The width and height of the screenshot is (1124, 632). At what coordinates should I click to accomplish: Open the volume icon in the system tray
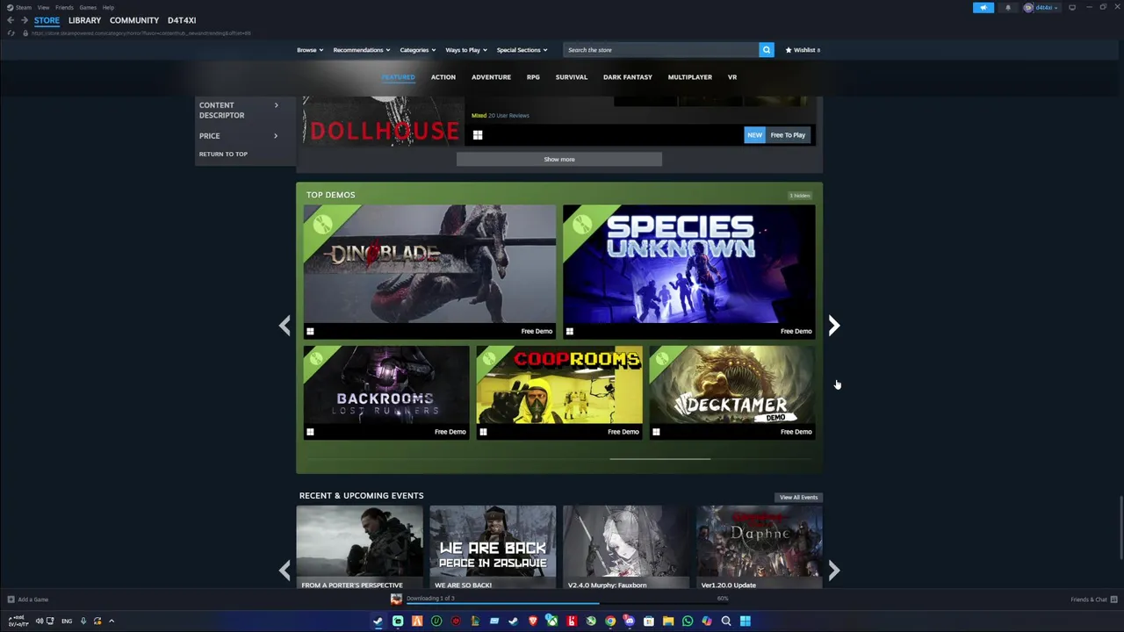pyautogui.click(x=40, y=621)
